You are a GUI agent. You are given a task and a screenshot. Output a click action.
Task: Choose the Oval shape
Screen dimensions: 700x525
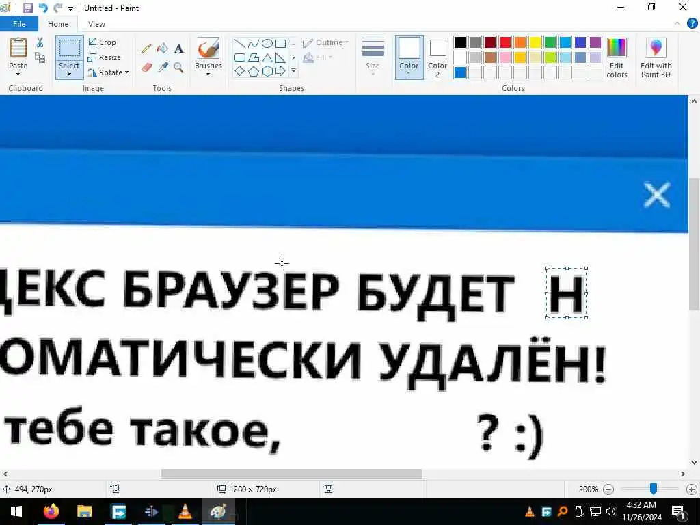[x=267, y=43]
